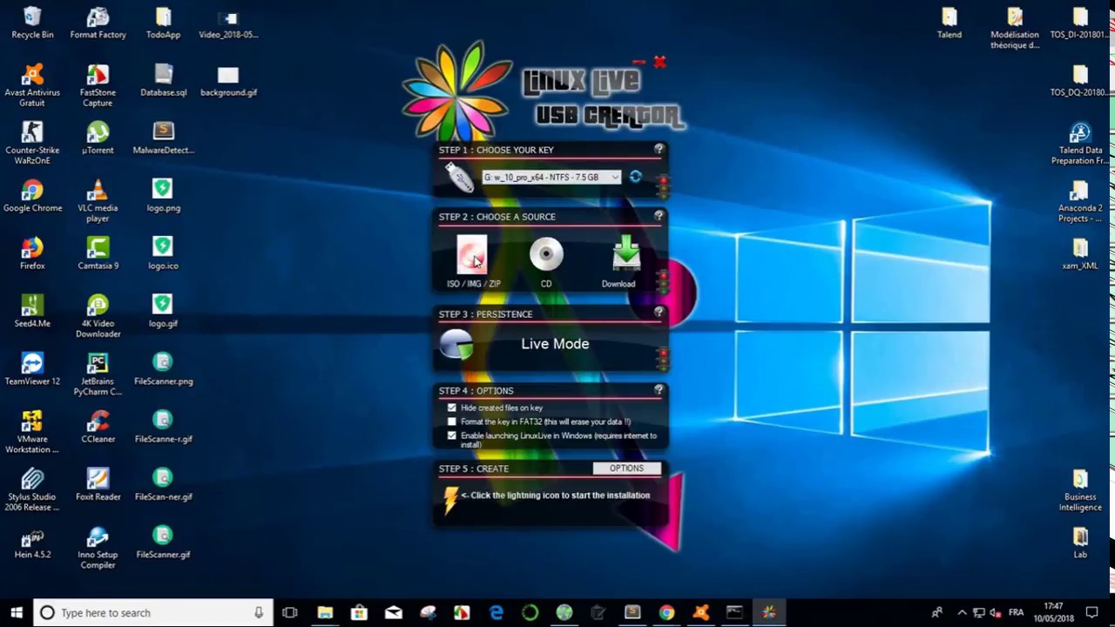Image resolution: width=1115 pixels, height=627 pixels.
Task: Toggle Enable launching LinuxLive in Windows
Action: pos(451,435)
